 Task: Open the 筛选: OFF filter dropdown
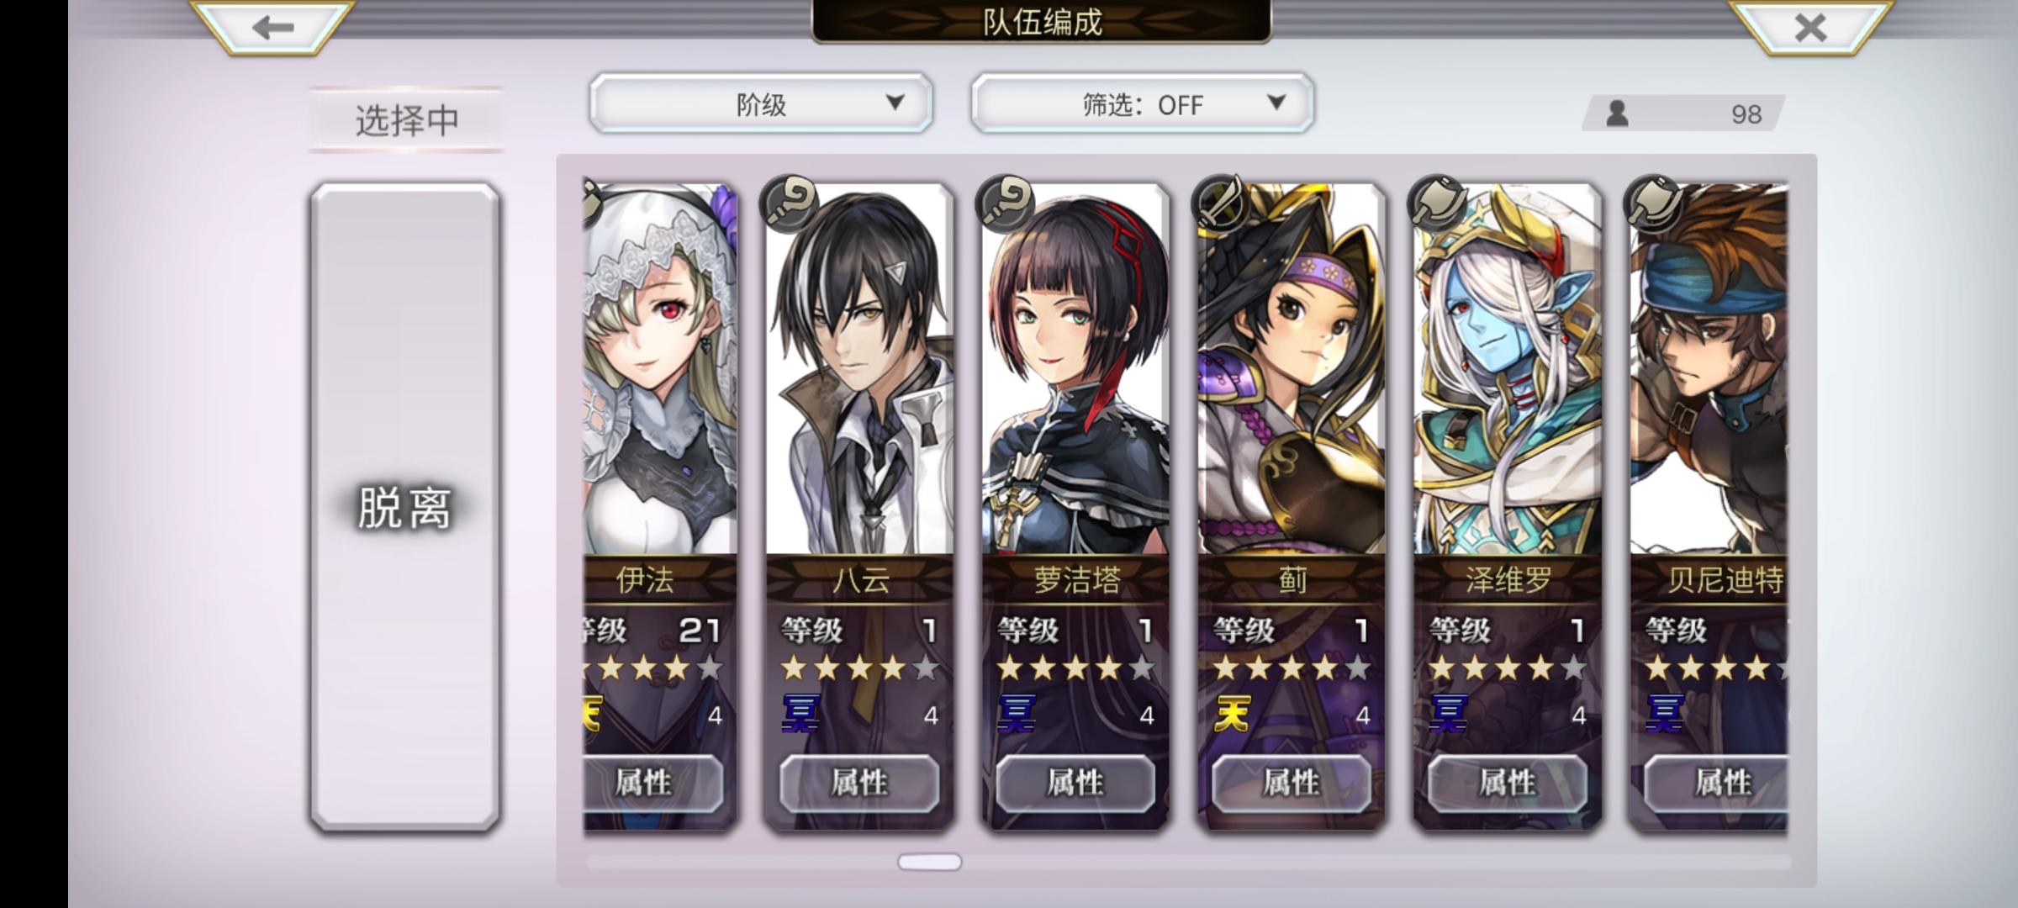1142,103
